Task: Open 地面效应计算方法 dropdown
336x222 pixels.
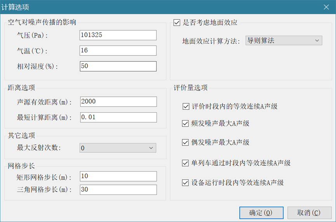Action: (284, 40)
